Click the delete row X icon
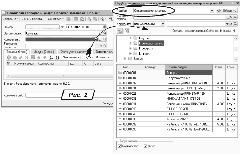Viewport: 241px width, 155px height. (x=27, y=57)
